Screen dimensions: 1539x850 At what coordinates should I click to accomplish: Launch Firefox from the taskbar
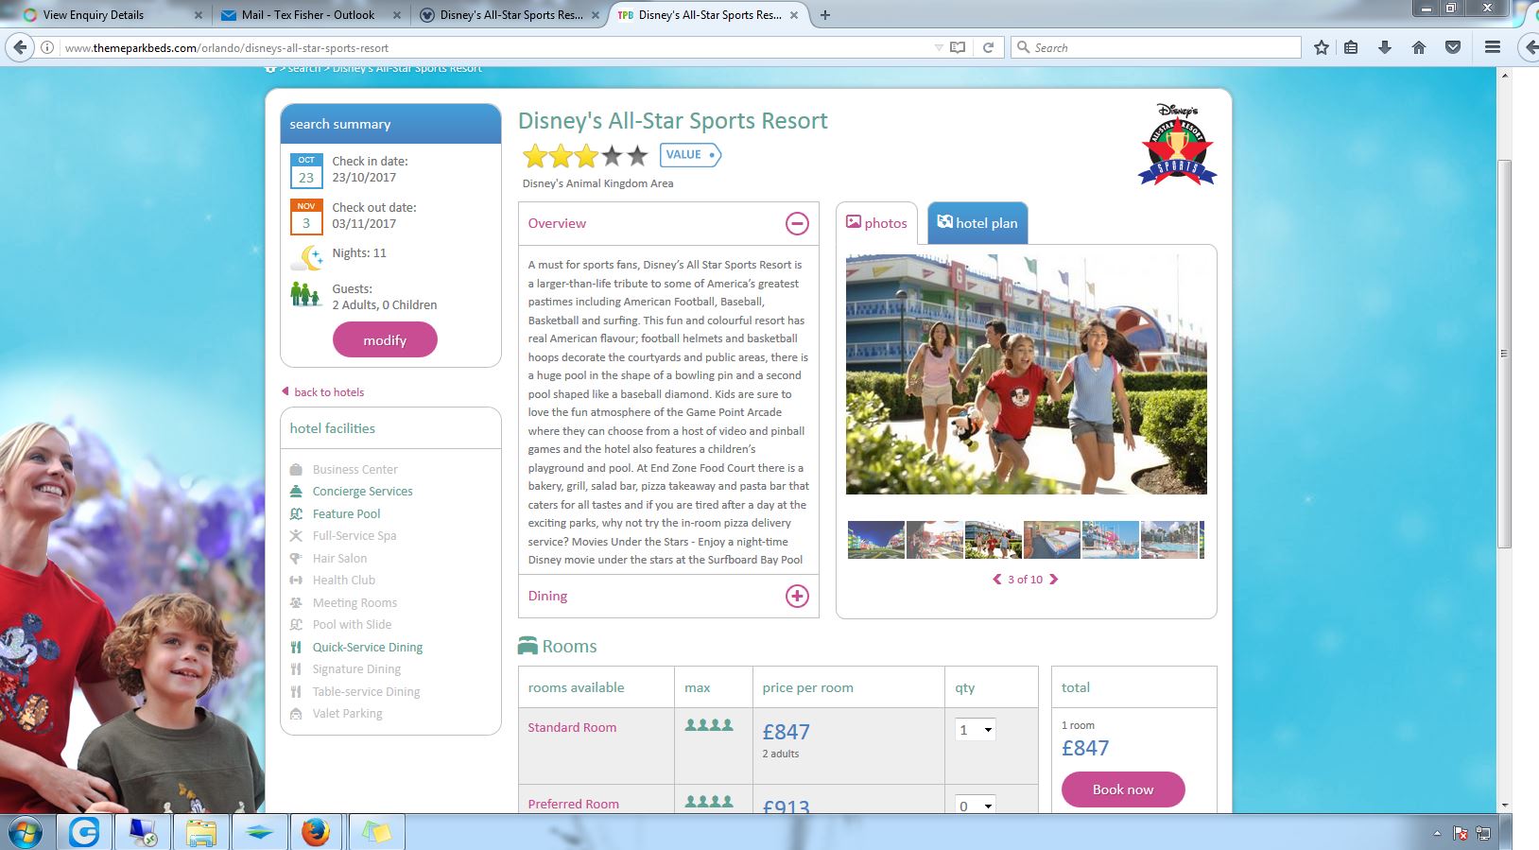(316, 833)
